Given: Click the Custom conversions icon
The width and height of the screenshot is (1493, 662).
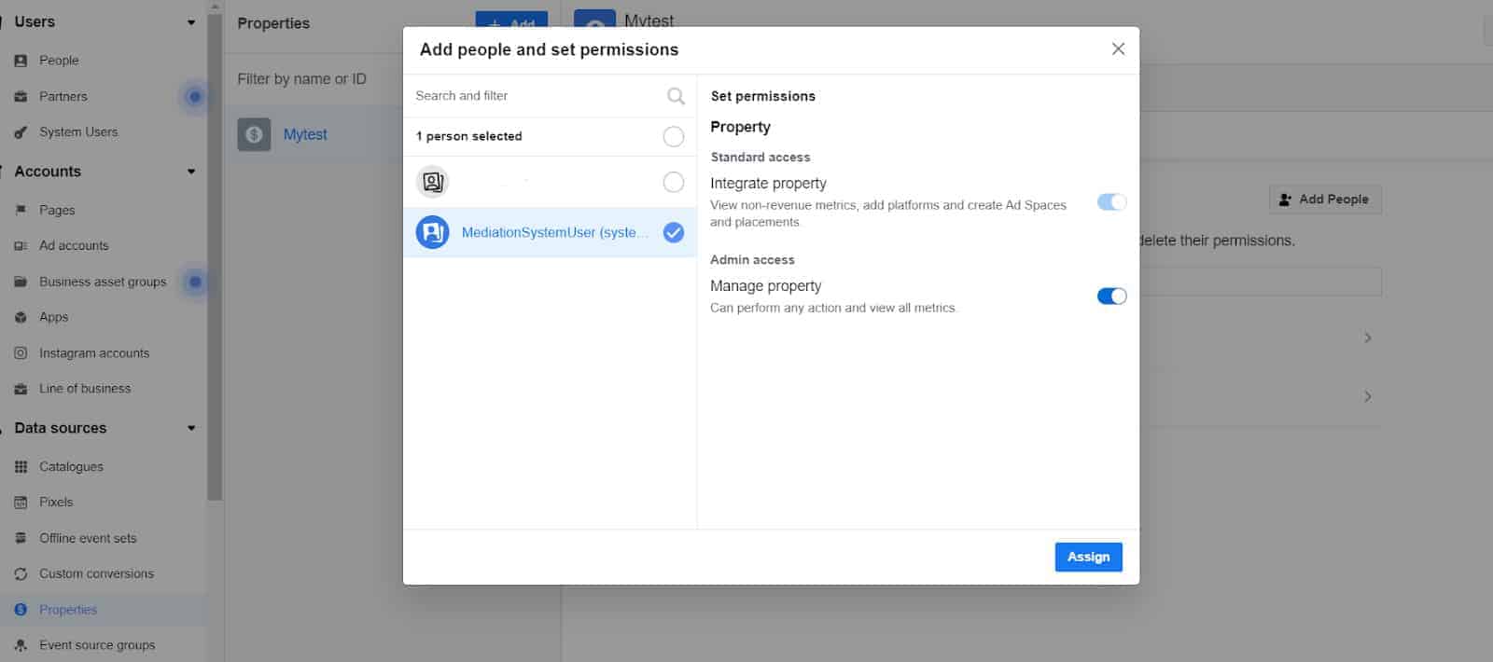Looking at the screenshot, I should coord(21,574).
